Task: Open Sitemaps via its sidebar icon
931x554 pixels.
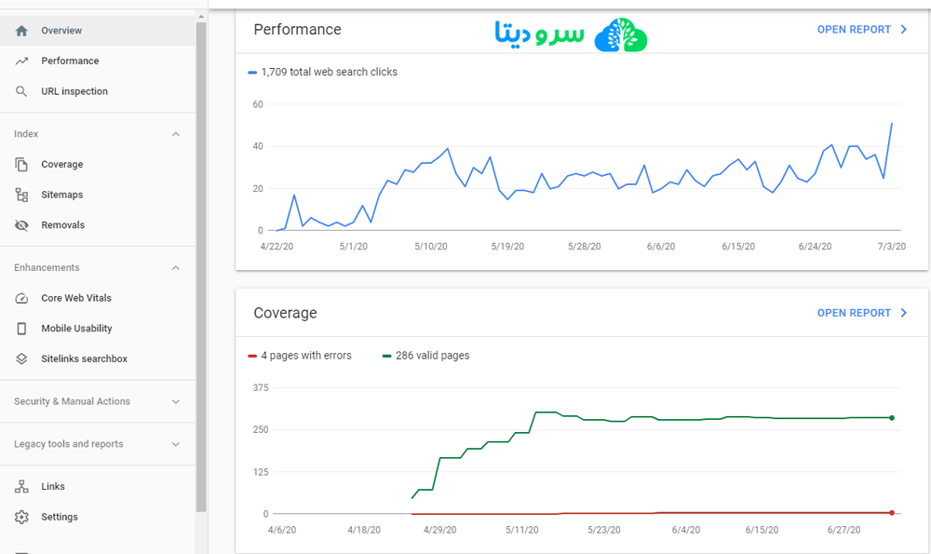Action: [x=20, y=195]
